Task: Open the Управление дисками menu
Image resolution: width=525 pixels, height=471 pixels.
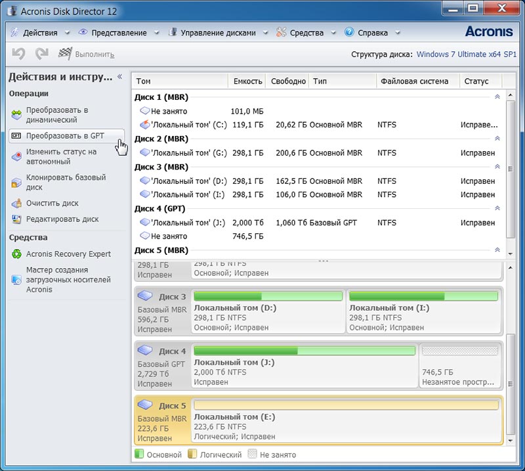Action: tap(218, 33)
